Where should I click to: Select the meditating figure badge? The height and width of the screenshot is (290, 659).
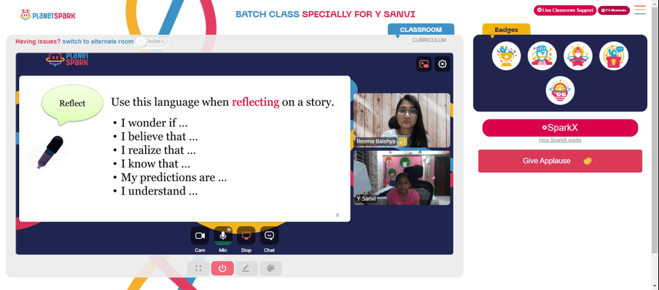pos(578,56)
